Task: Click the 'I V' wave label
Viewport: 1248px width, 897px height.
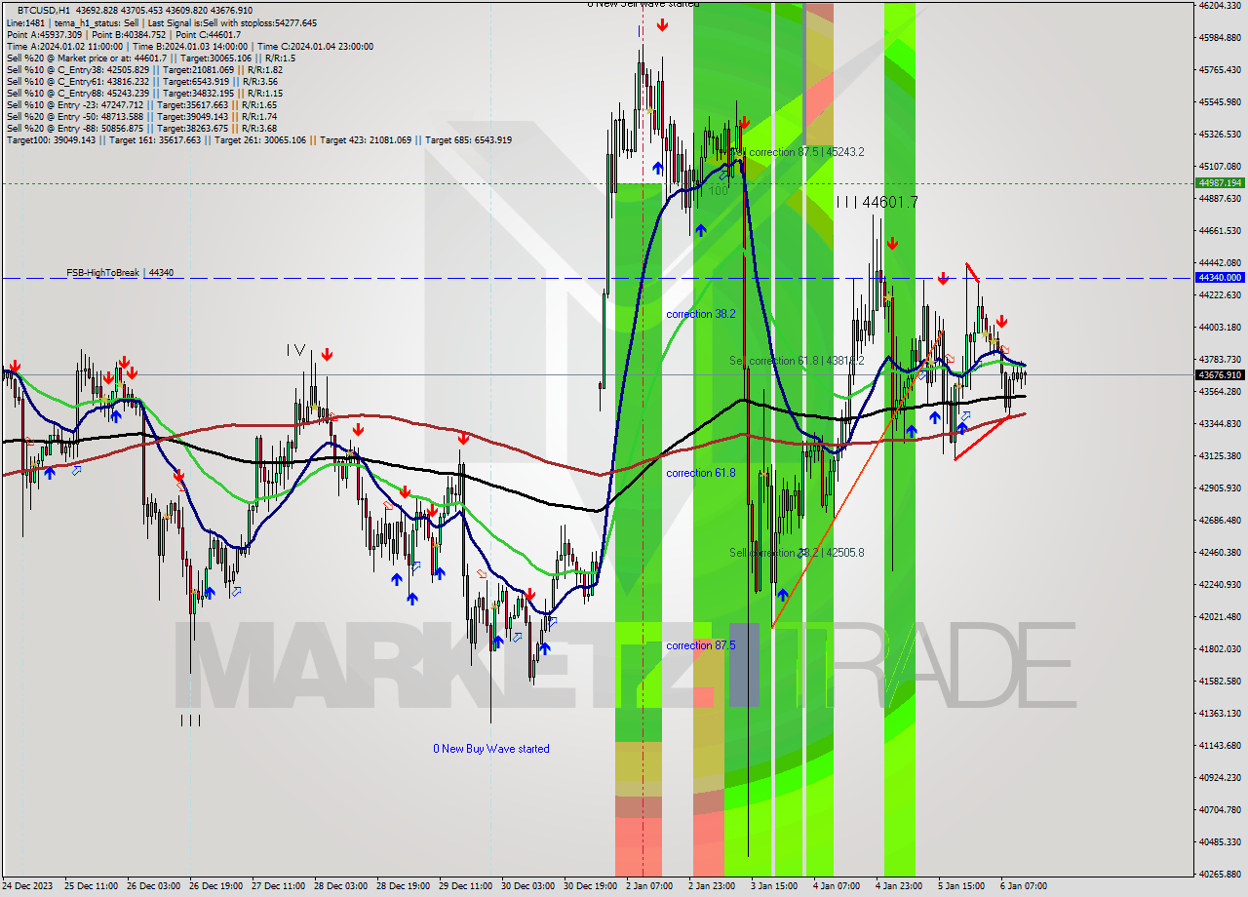Action: [296, 349]
